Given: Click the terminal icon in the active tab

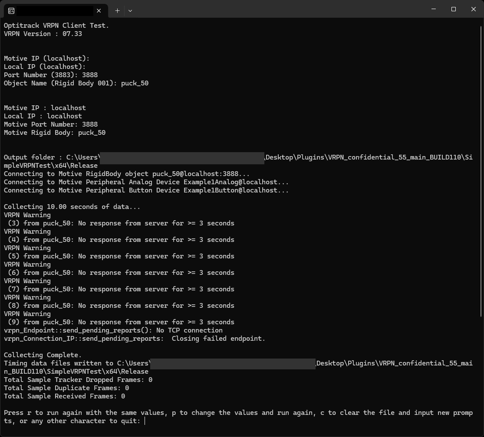Looking at the screenshot, I should [x=11, y=10].
